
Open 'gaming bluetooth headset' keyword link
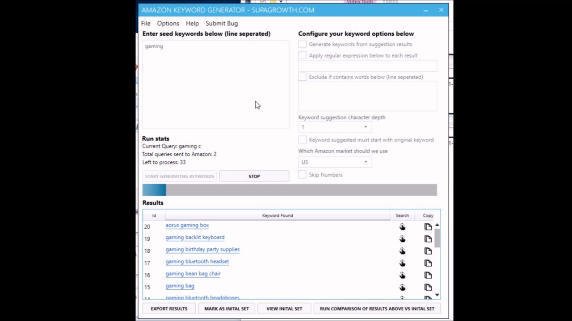pos(197,262)
